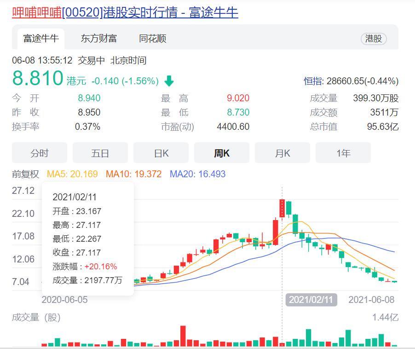Image resolution: width=415 pixels, height=349 pixels.
Task: Click the 市盈(动) value 4400.60
Action: coord(233,127)
